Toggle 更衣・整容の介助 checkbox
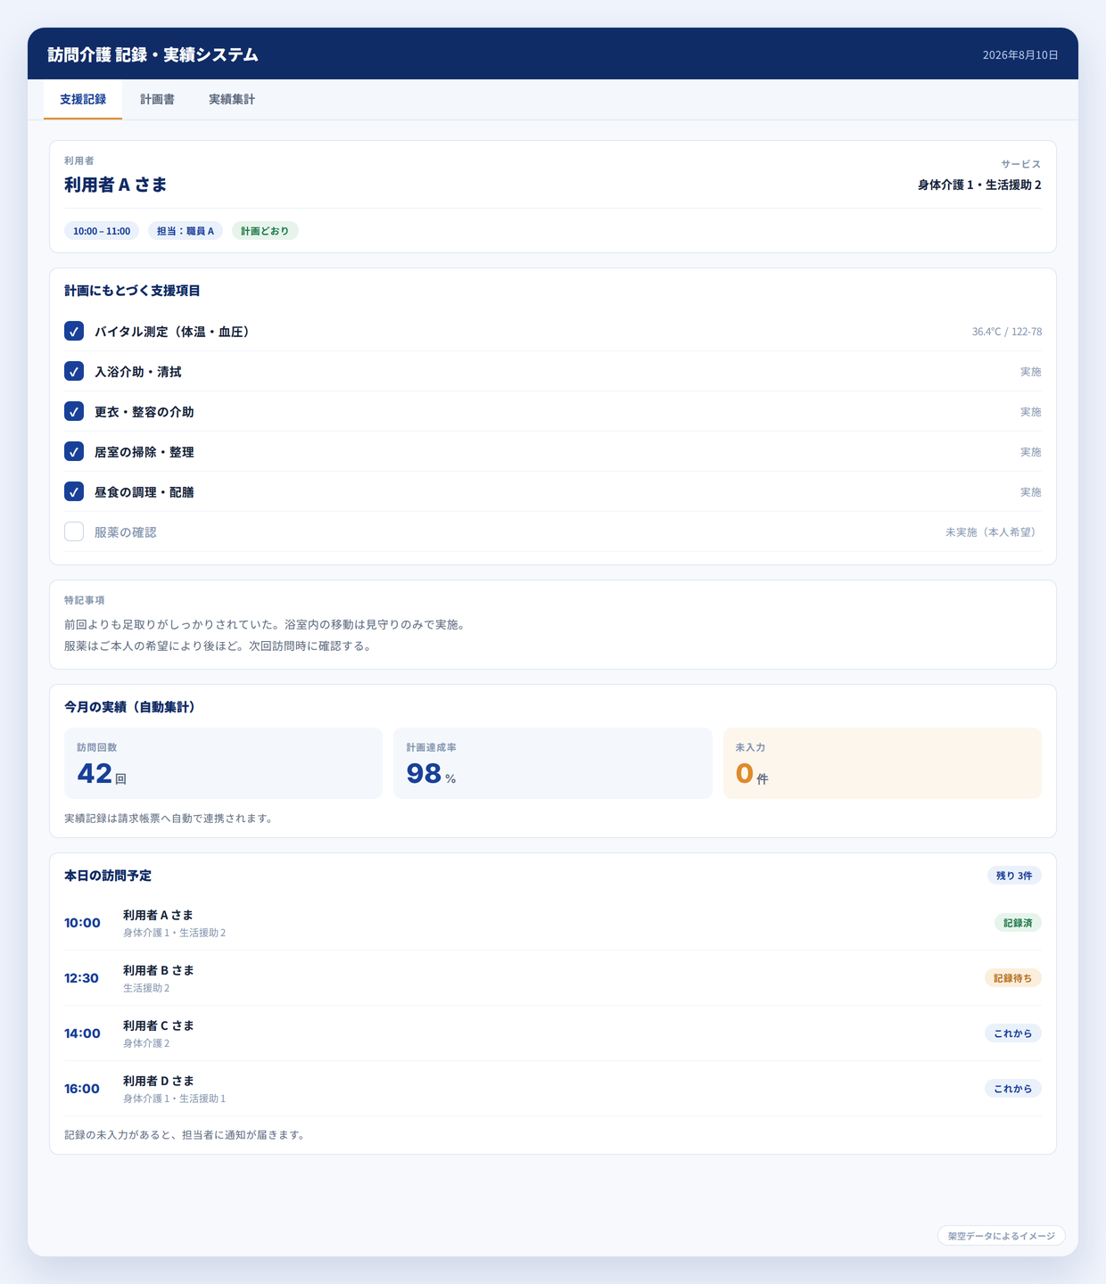 click(74, 411)
